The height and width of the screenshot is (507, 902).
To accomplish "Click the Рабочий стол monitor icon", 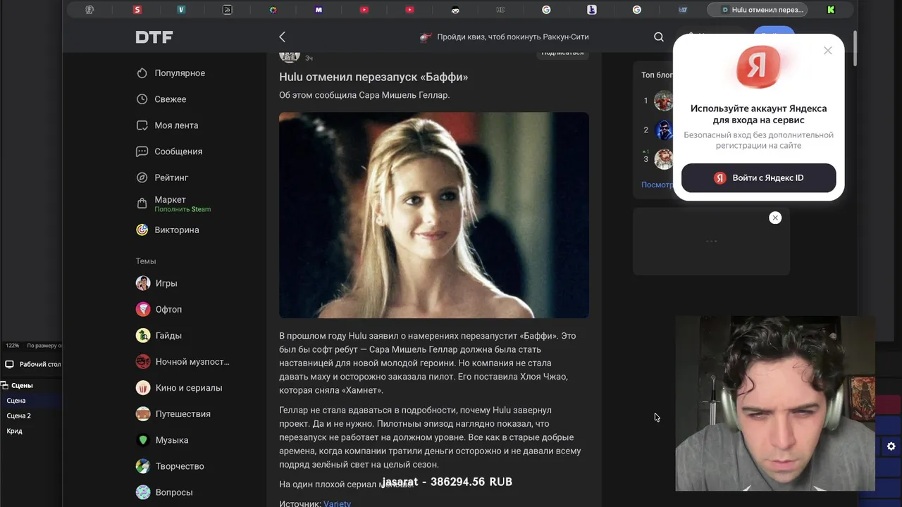I will pos(9,364).
